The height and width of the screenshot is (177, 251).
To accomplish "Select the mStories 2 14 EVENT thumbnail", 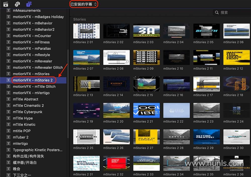I will (x=116, y=84).
